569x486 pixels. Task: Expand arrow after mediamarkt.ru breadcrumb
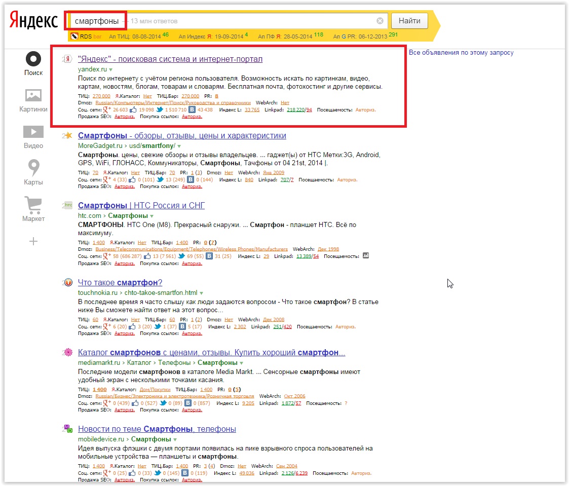[241, 363]
